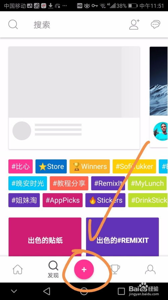
Task: Open the Home tab house icon
Action: point(18,270)
